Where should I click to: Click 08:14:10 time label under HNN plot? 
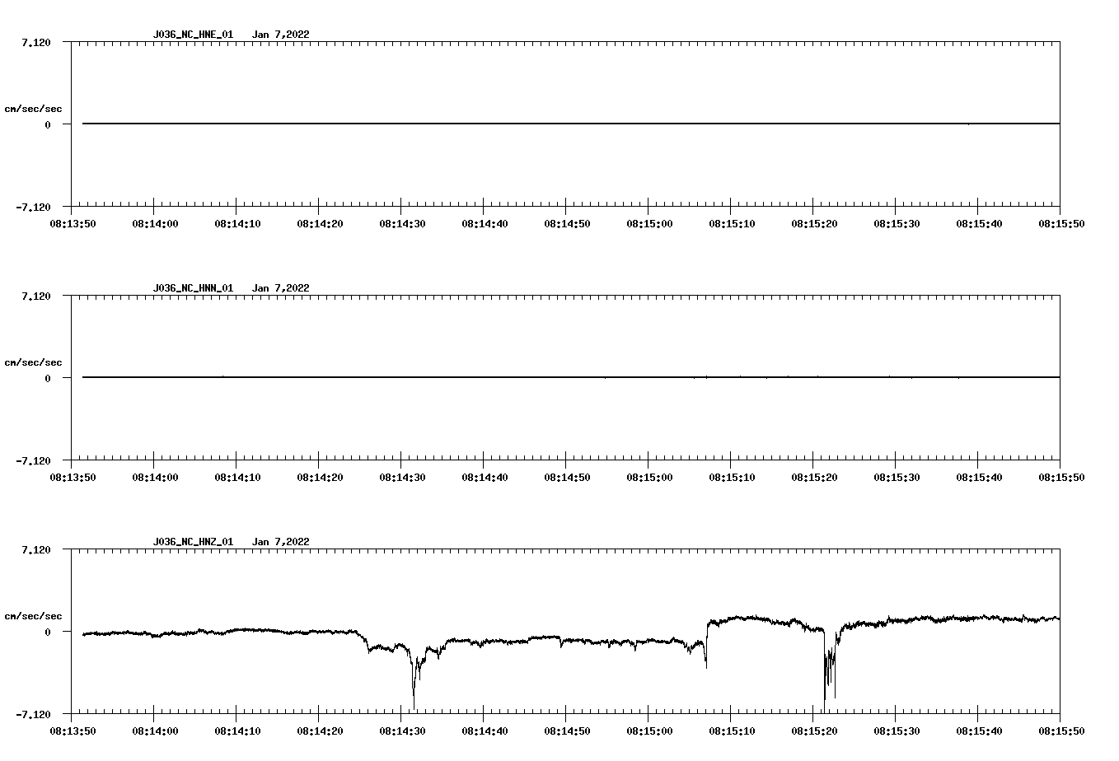(x=237, y=477)
